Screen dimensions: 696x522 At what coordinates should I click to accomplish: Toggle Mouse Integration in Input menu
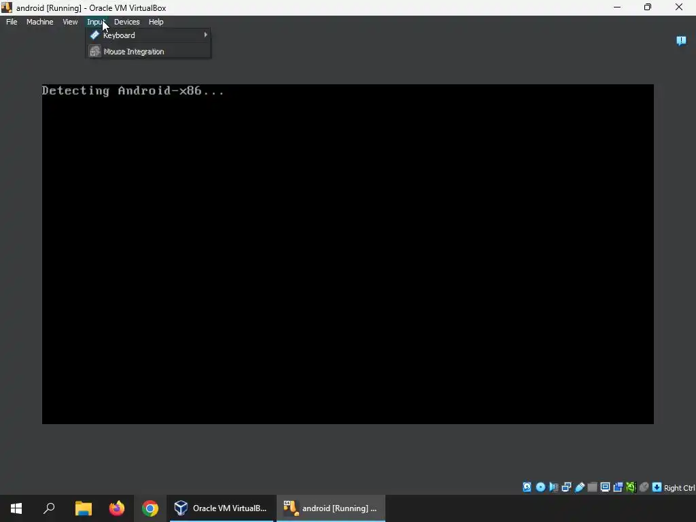pos(148,52)
